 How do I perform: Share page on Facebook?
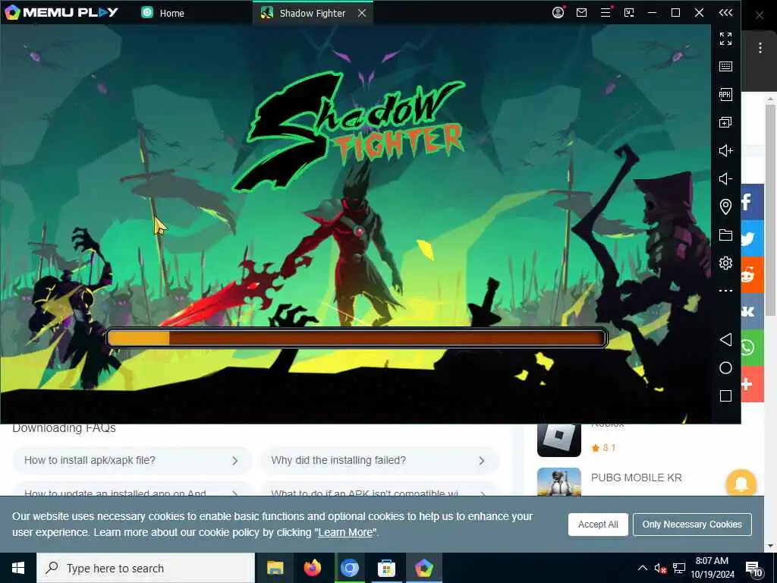(752, 202)
